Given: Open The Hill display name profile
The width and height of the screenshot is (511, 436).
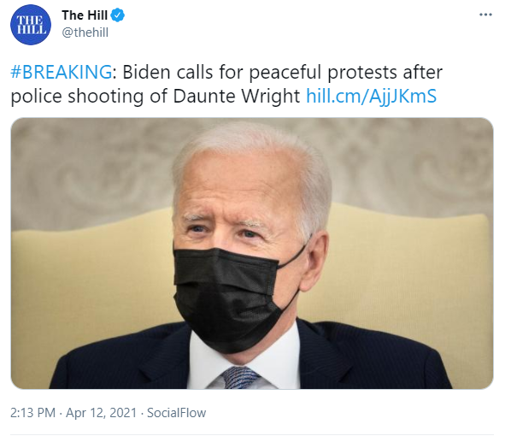Looking at the screenshot, I should pos(85,15).
